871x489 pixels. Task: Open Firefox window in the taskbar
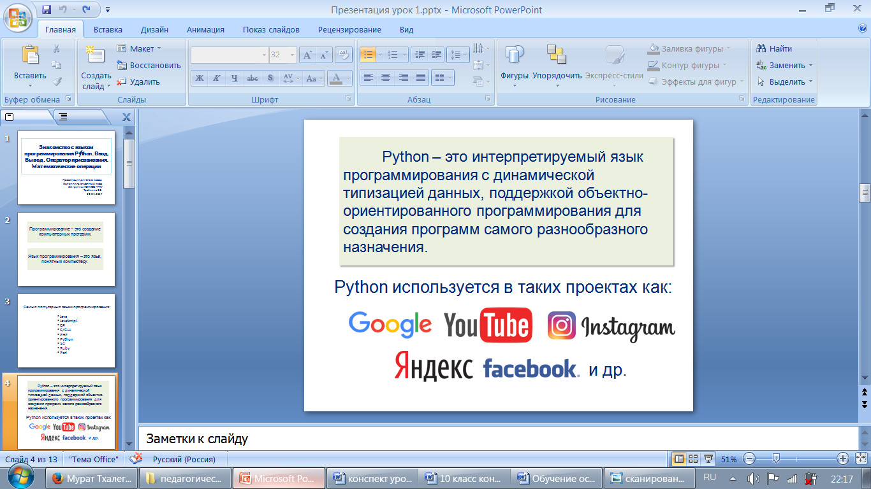tap(90, 479)
